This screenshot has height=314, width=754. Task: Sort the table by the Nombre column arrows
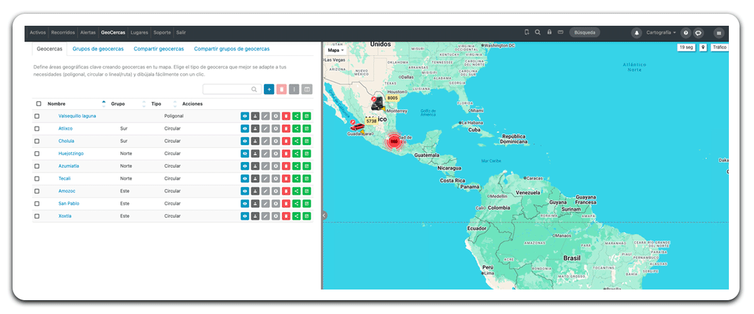pos(104,104)
